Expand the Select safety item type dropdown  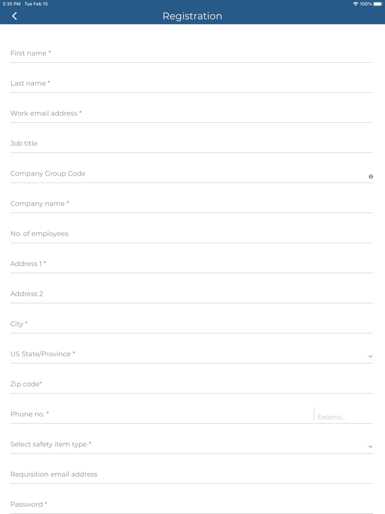[370, 447]
